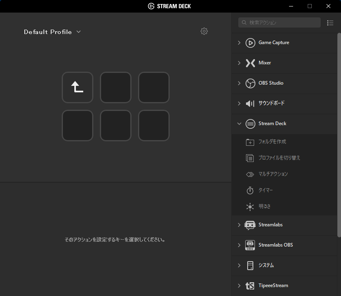Expand the Streamlabs actions group
This screenshot has width=341, height=296.
click(239, 225)
